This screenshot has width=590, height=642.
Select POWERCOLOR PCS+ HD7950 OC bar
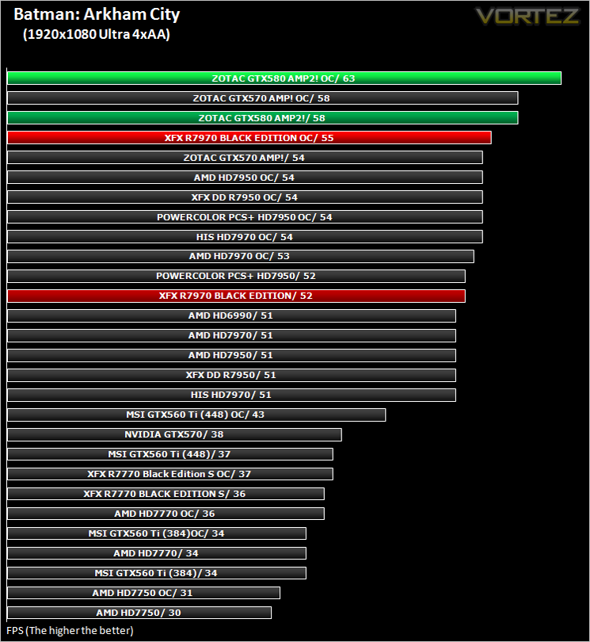[245, 217]
